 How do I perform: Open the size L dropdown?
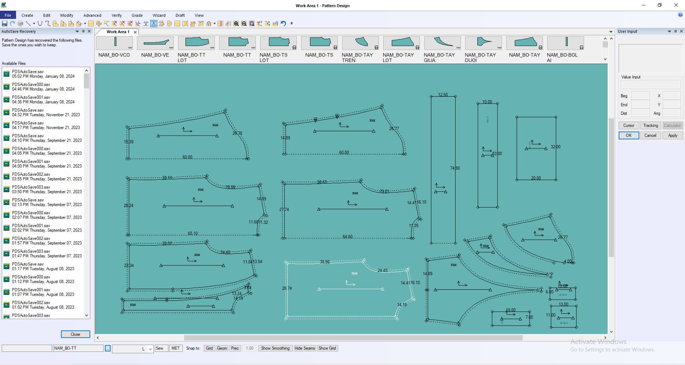(150, 349)
